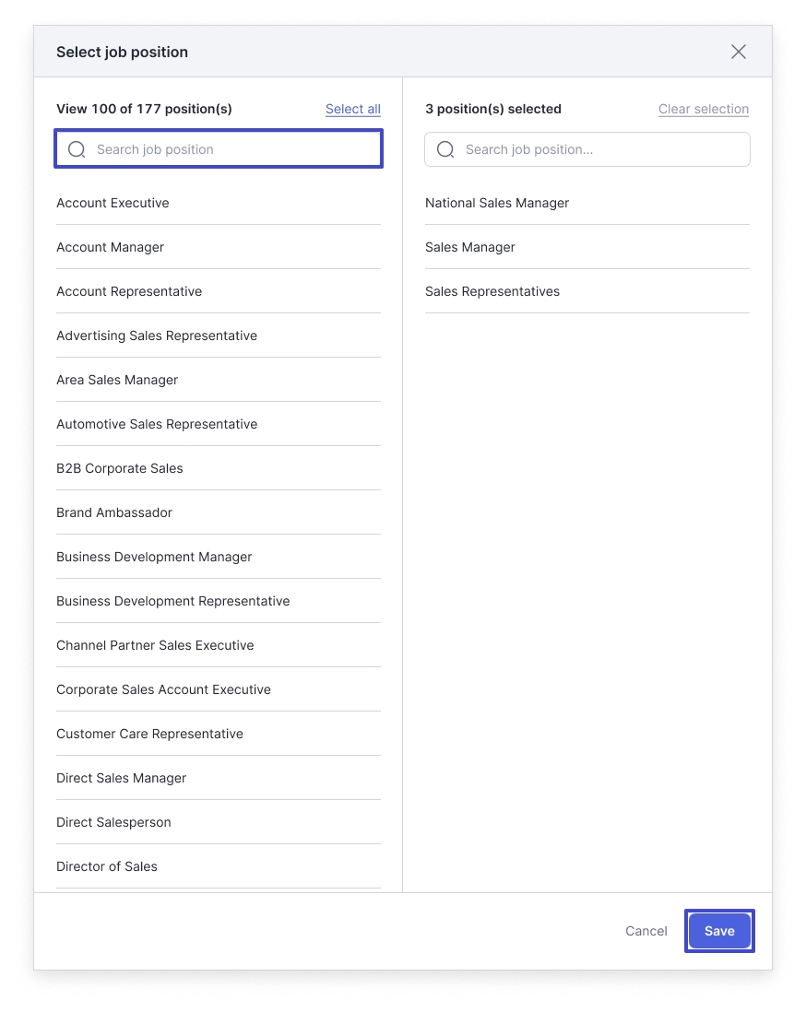Click inside the right Search job position field
Image resolution: width=806 pixels, height=1012 pixels.
click(x=587, y=148)
